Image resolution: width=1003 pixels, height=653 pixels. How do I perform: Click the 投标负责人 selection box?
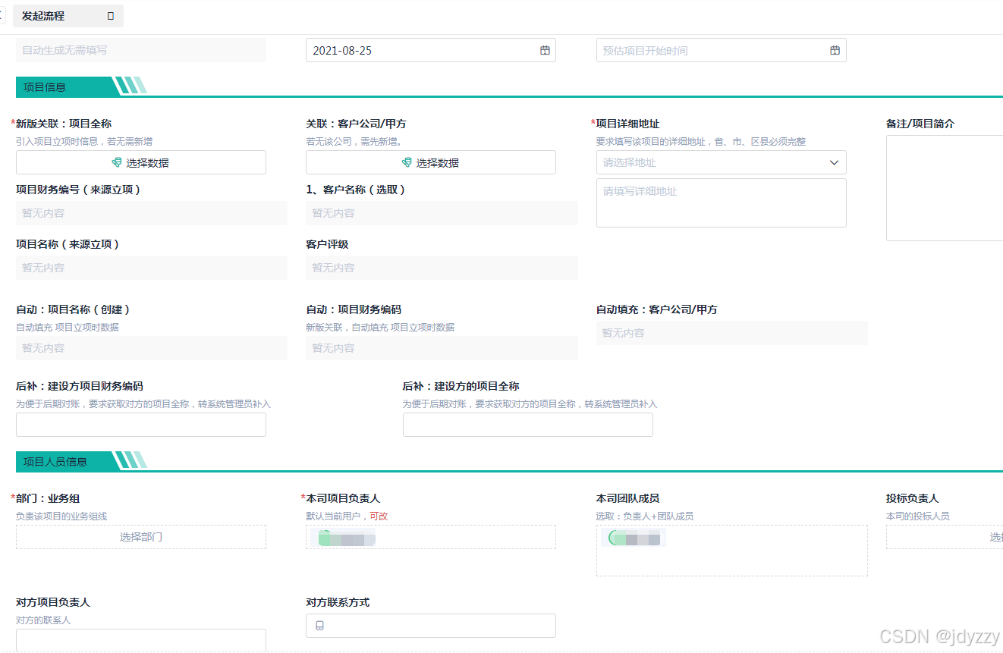(945, 537)
